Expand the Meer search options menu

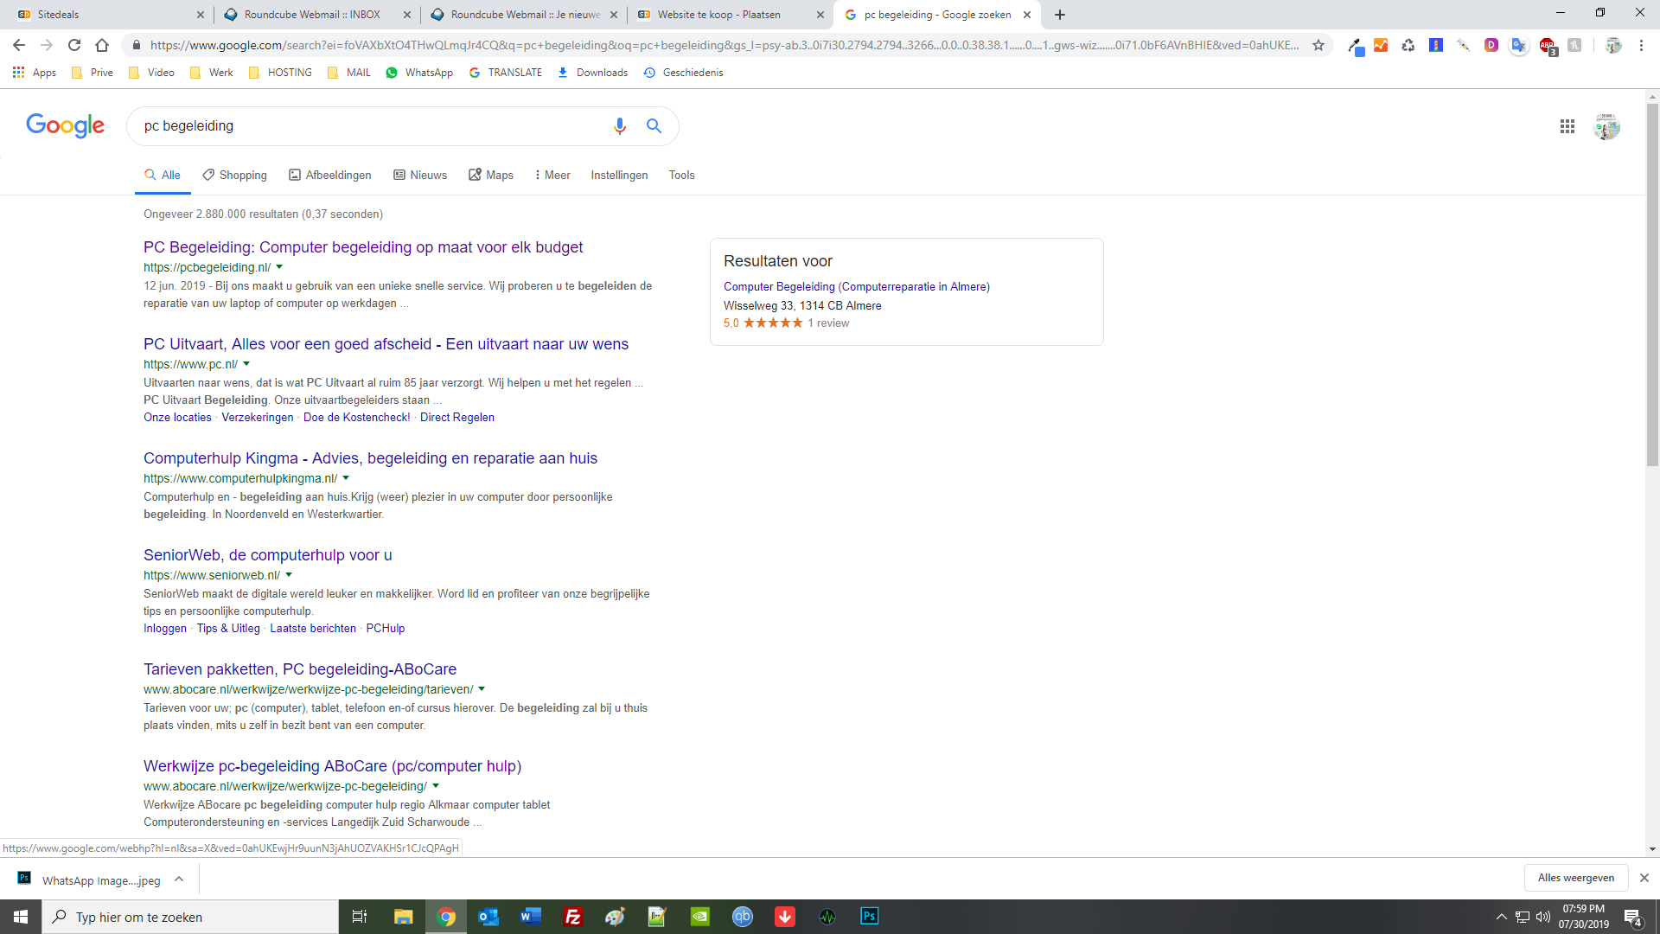tap(552, 175)
